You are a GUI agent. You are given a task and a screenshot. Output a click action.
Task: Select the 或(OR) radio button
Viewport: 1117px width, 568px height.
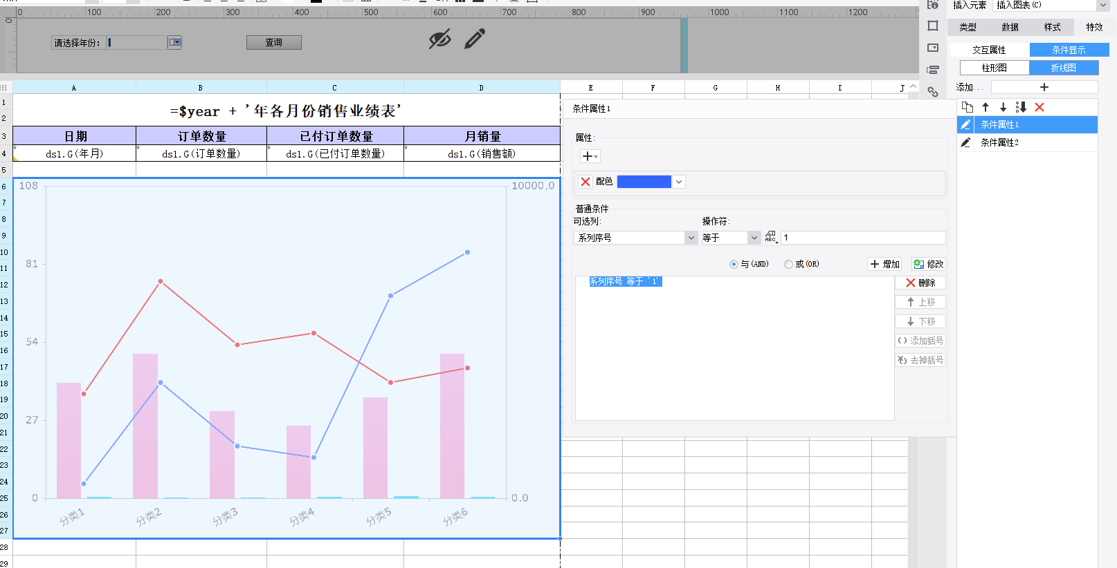click(x=788, y=264)
